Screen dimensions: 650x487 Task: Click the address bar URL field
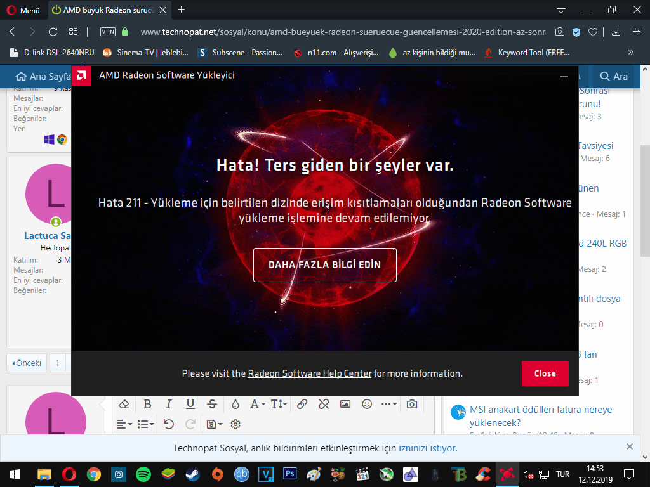pos(343,32)
